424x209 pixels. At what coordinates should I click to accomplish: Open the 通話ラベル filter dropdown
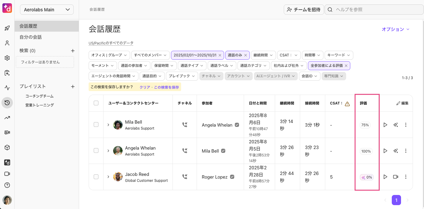click(222, 66)
